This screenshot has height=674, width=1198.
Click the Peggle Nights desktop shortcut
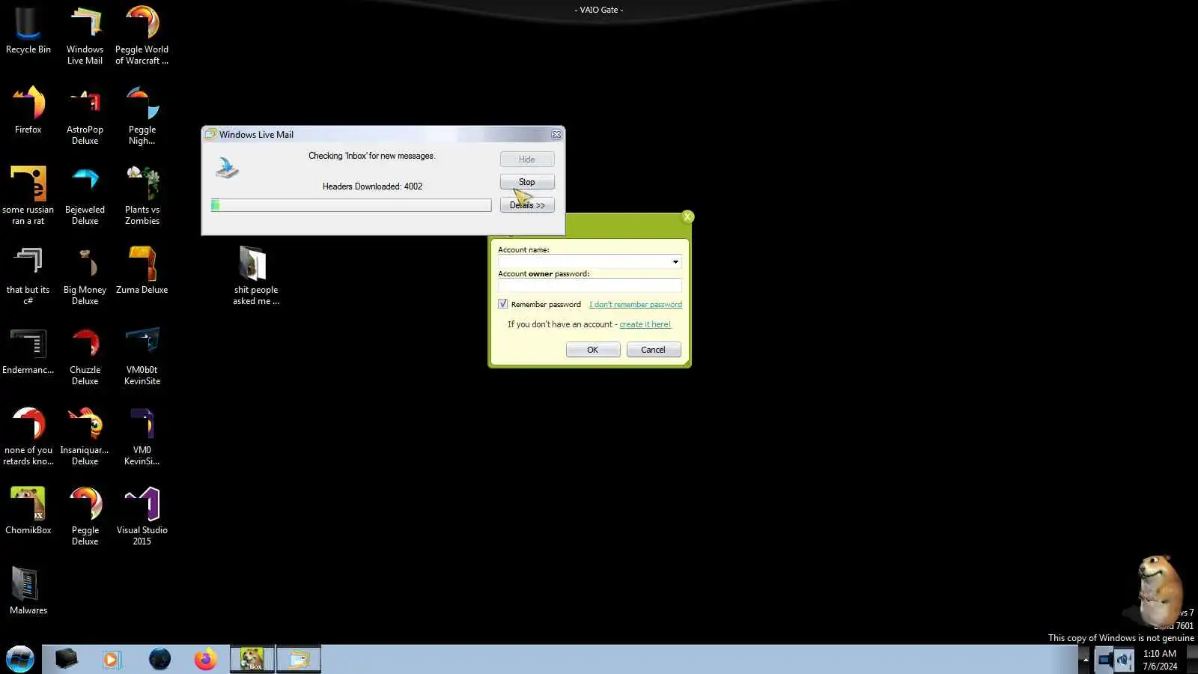[x=142, y=116]
